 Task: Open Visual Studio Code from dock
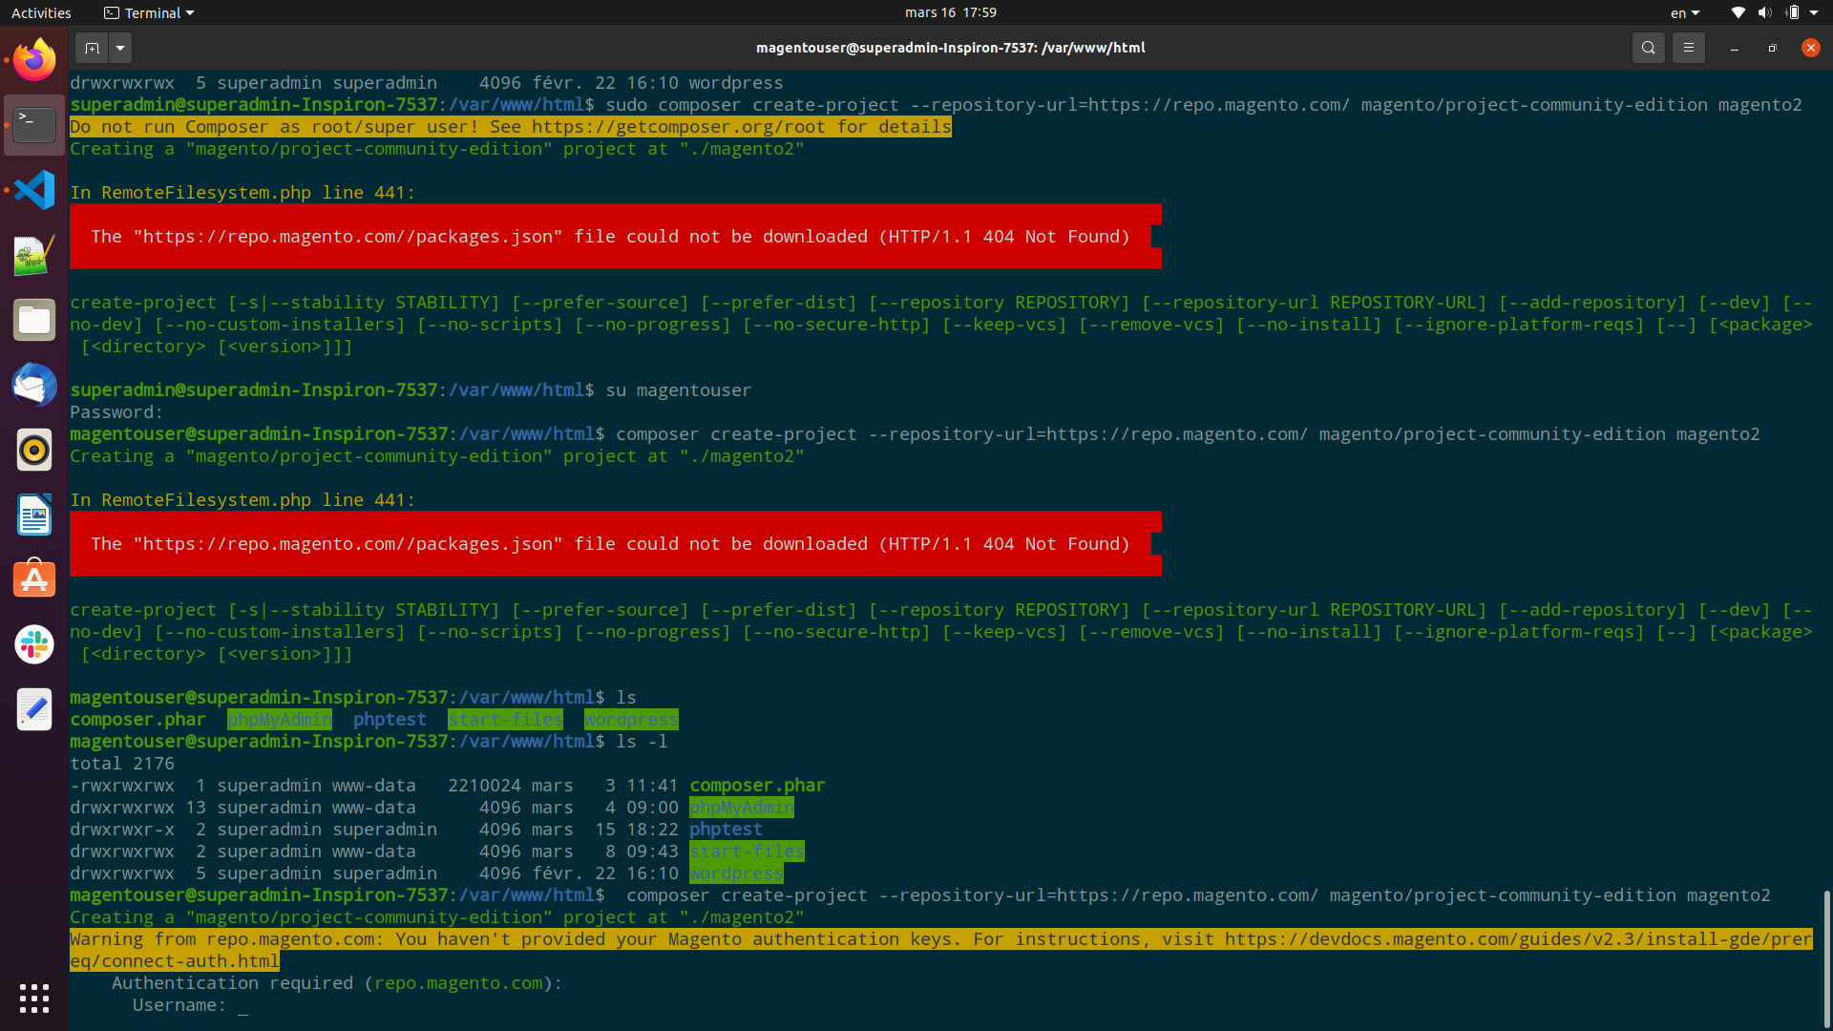pyautogui.click(x=34, y=190)
